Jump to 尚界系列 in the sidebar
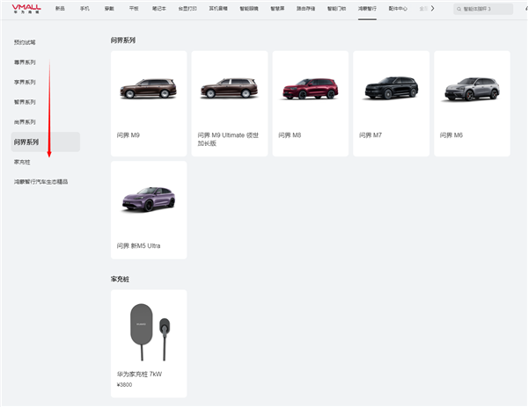Image resolution: width=528 pixels, height=407 pixels. 25,122
